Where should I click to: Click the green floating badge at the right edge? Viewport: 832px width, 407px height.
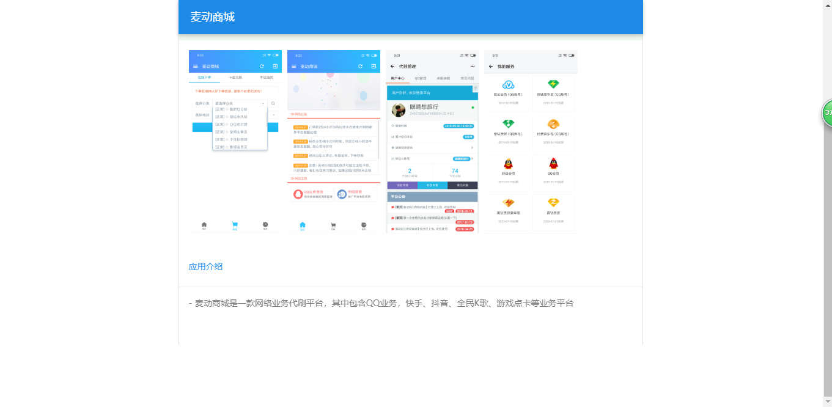pos(827,113)
